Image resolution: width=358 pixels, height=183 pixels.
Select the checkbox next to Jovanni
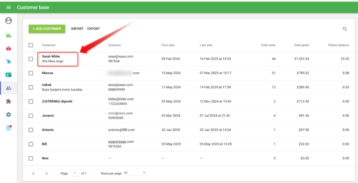pos(31,116)
